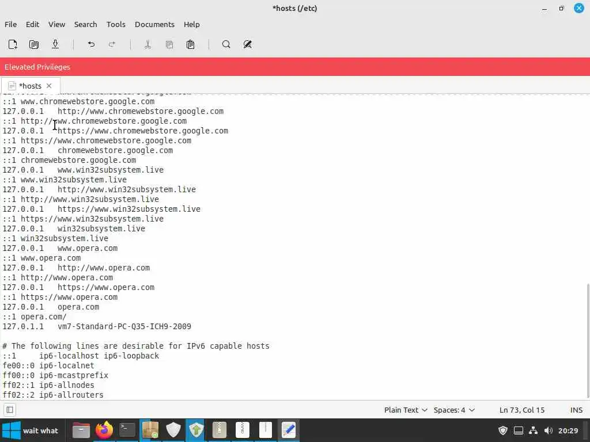The image size is (590, 442).
Task: Create a new document from toolbar
Action: click(x=13, y=44)
